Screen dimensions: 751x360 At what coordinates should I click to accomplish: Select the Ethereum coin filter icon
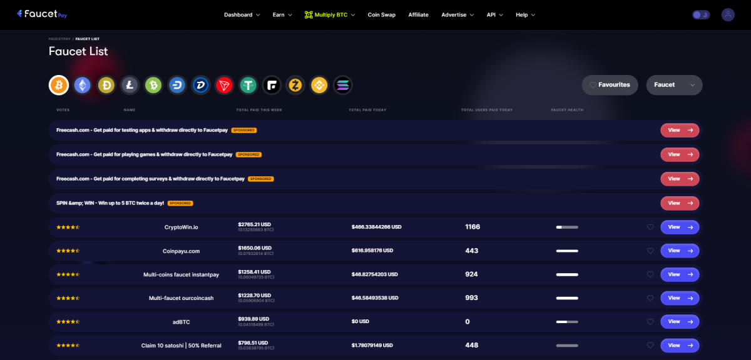[82, 85]
